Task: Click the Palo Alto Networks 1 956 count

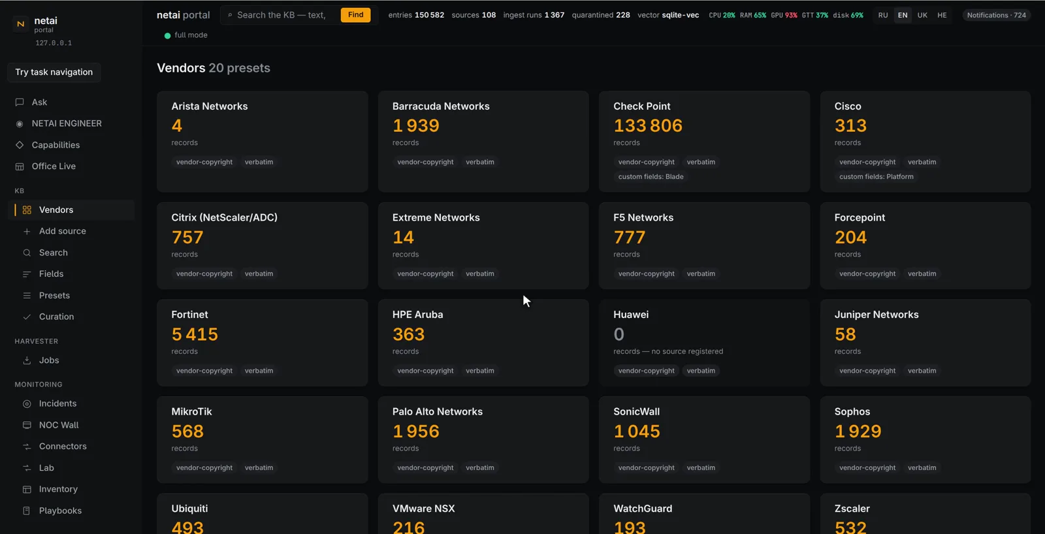Action: 416,432
